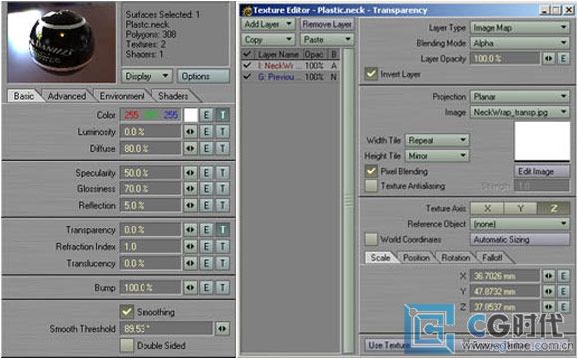
Task: Open Paste dropdown
Action: [x=326, y=39]
